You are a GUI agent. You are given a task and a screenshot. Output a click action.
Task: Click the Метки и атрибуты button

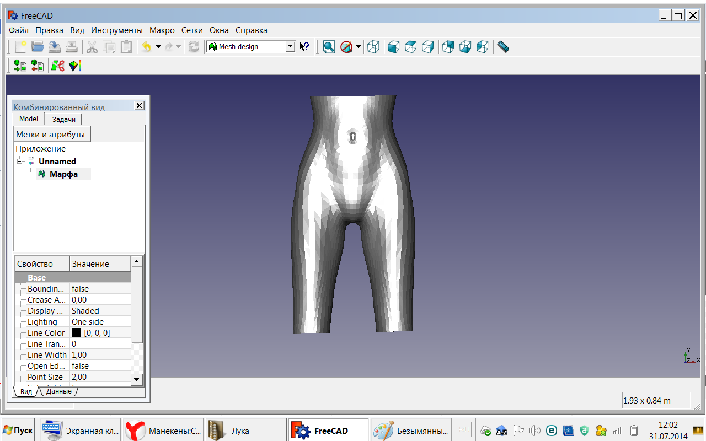[51, 135]
